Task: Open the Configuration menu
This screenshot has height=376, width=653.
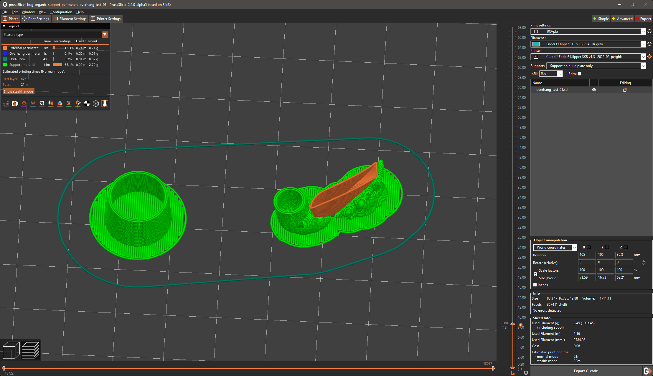Action: click(x=61, y=12)
